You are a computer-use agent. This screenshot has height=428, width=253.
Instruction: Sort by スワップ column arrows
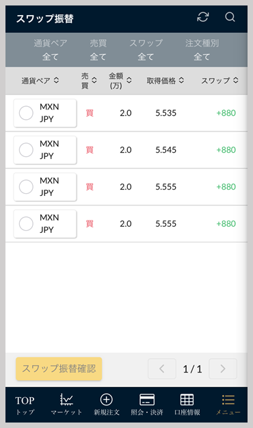click(x=236, y=80)
